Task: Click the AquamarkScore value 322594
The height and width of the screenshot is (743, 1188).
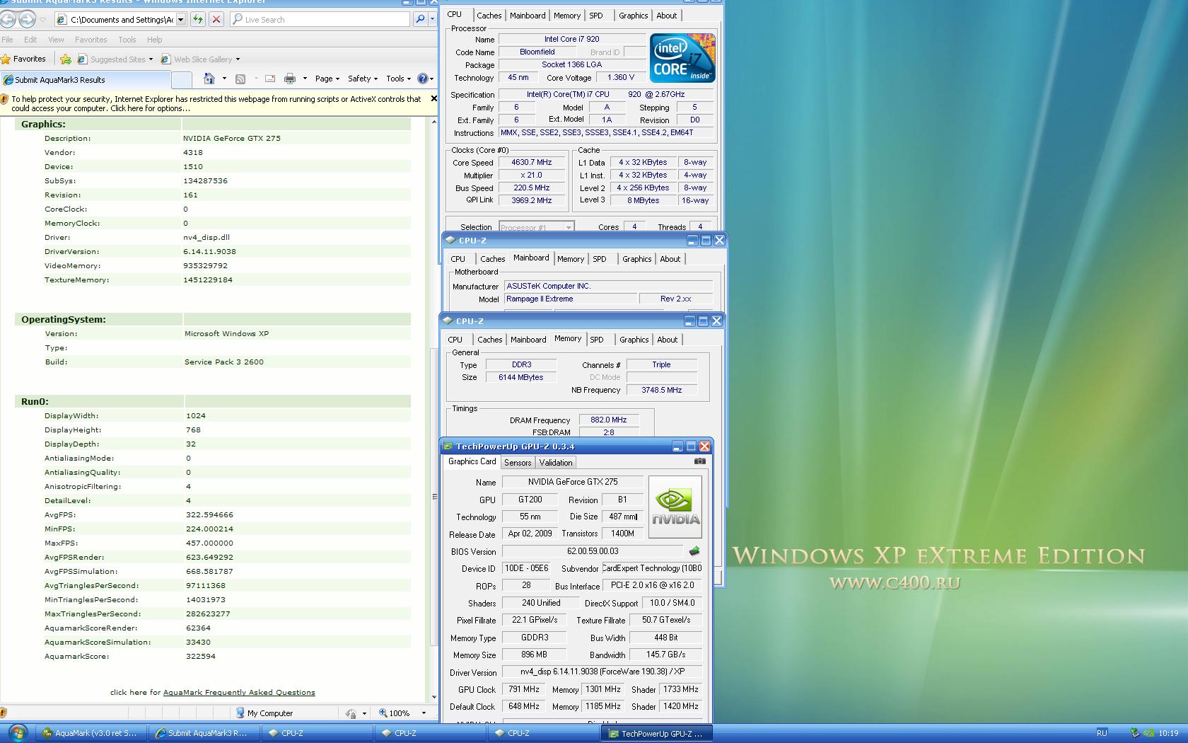Action: pyautogui.click(x=200, y=656)
